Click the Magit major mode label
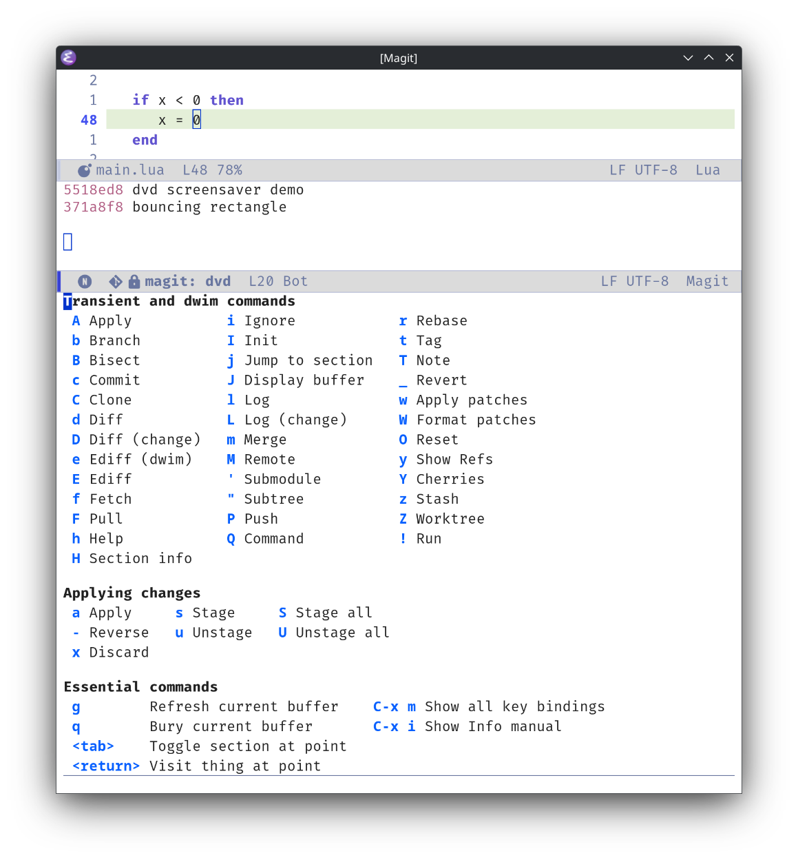 coord(707,281)
